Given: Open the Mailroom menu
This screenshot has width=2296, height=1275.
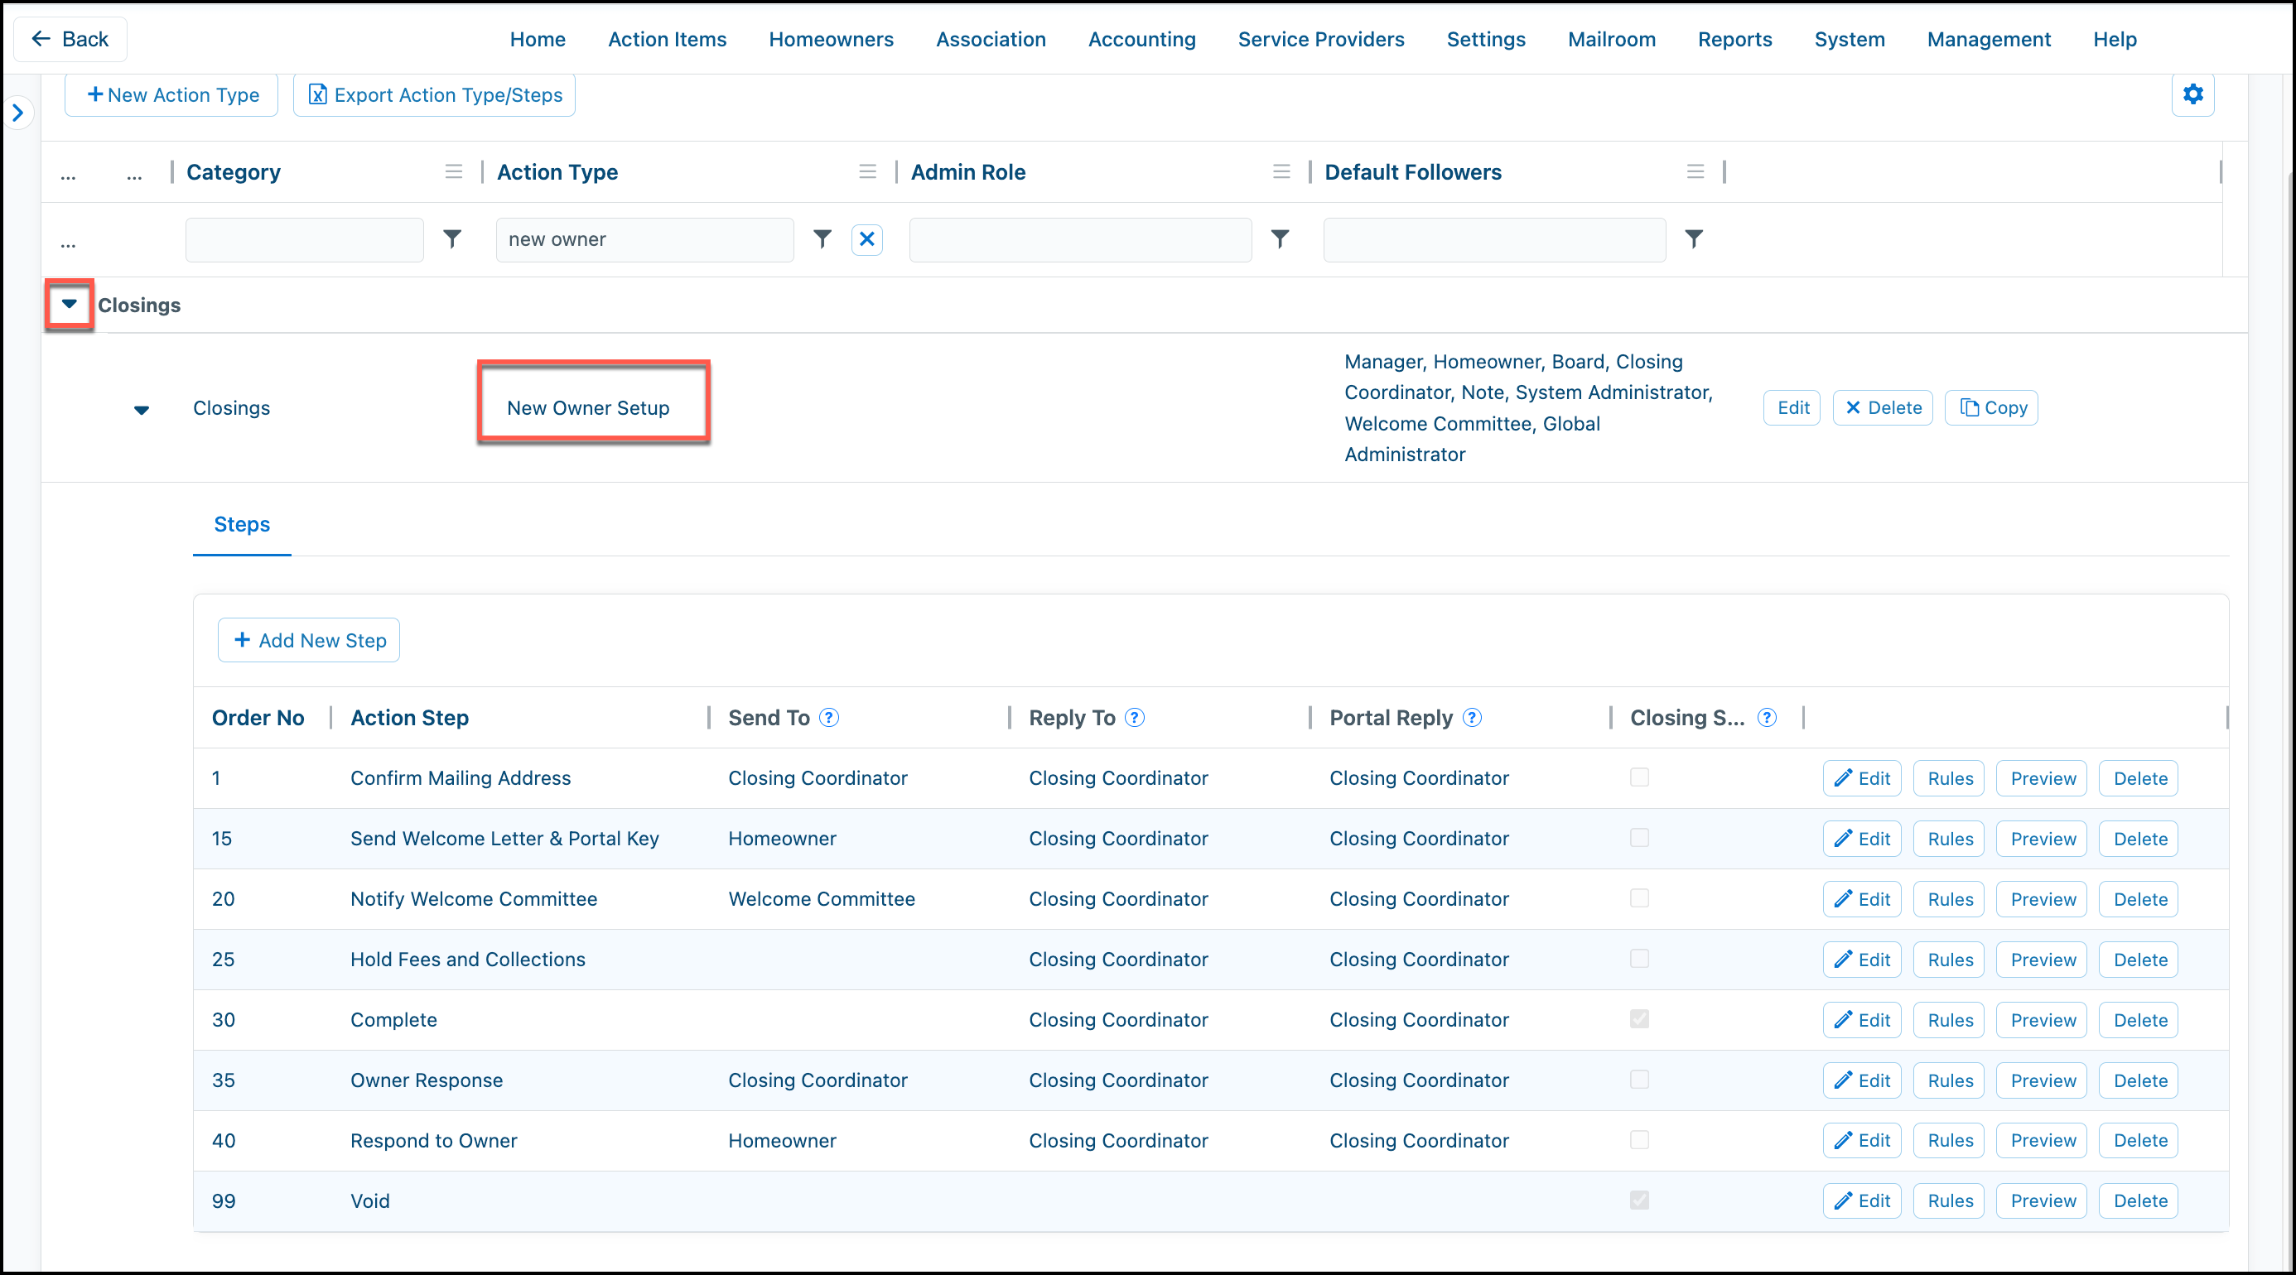Looking at the screenshot, I should pyautogui.click(x=1612, y=39).
